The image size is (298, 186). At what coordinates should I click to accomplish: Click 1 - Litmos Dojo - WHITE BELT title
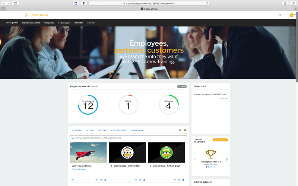tap(126, 166)
